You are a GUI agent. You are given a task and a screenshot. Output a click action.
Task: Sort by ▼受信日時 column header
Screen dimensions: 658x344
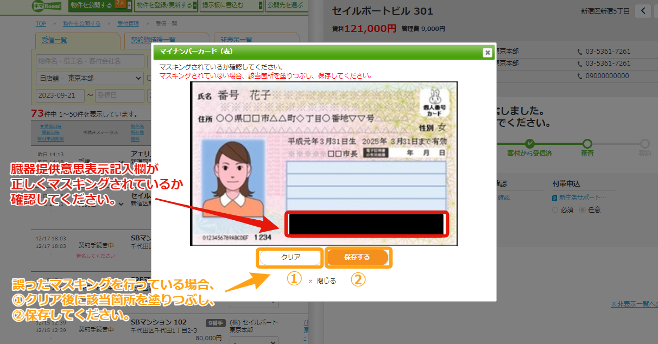(x=50, y=126)
